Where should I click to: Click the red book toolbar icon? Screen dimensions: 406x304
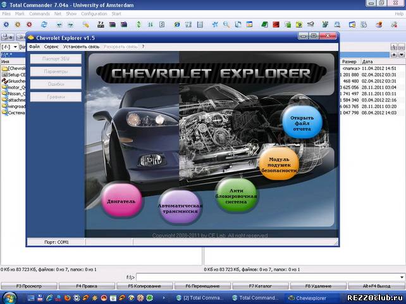click(x=276, y=25)
